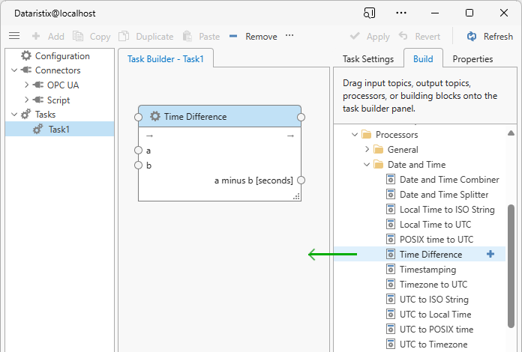Click the Refresh toolbar icon
522x352 pixels.
point(472,36)
